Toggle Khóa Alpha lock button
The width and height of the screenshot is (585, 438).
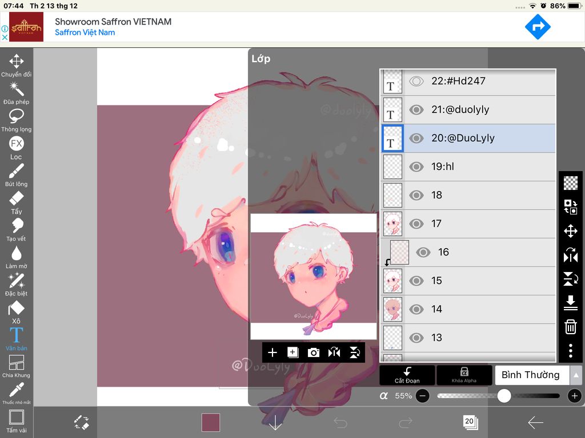[464, 375]
